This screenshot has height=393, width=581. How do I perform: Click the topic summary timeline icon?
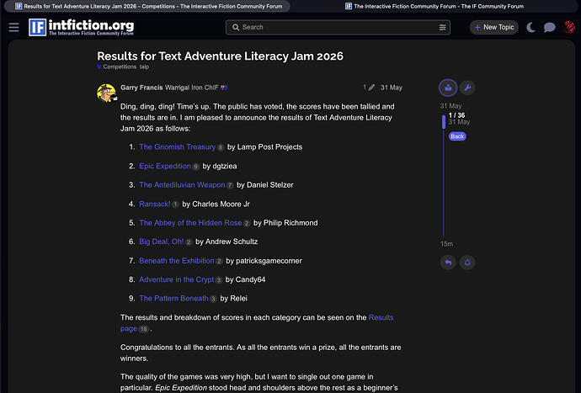click(448, 88)
